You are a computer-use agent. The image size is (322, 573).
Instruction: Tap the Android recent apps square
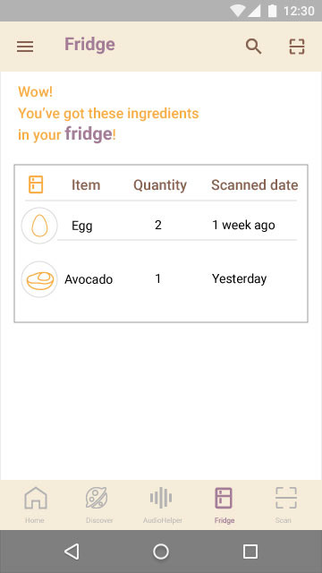point(250,552)
